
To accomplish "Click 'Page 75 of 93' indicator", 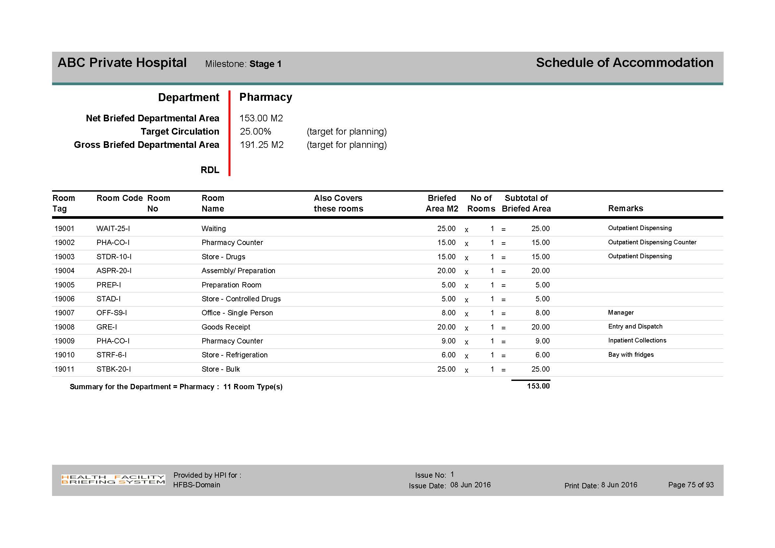I will [x=691, y=485].
